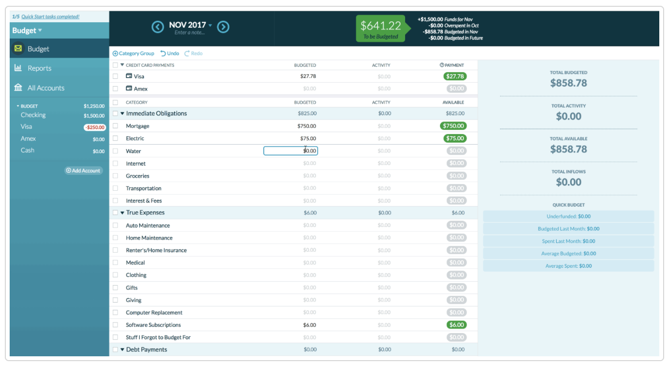Open the Budget name dropdown menu
The width and height of the screenshot is (668, 365).
tap(27, 30)
